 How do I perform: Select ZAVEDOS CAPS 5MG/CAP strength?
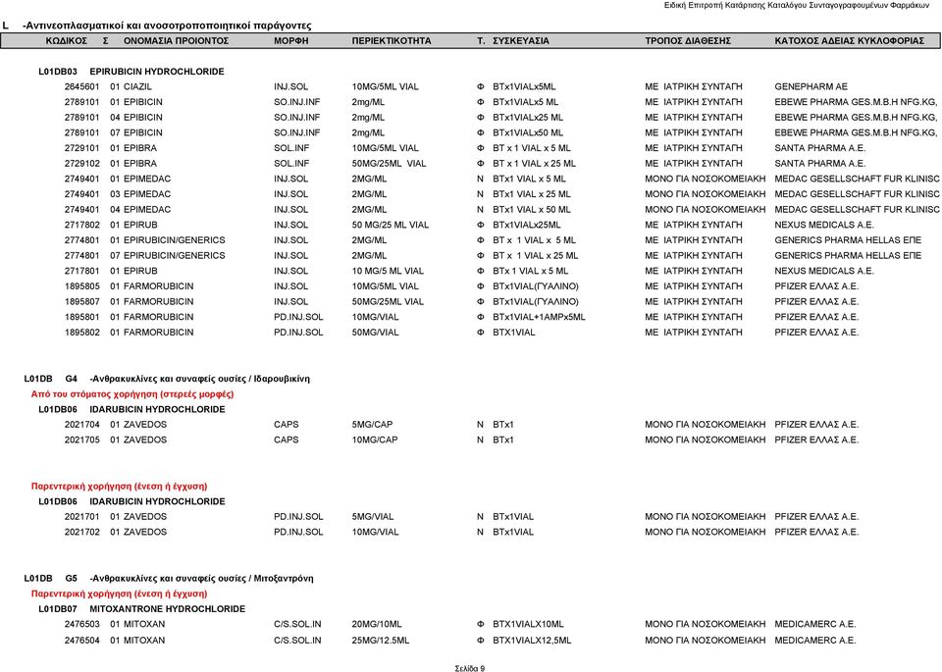click(x=372, y=425)
